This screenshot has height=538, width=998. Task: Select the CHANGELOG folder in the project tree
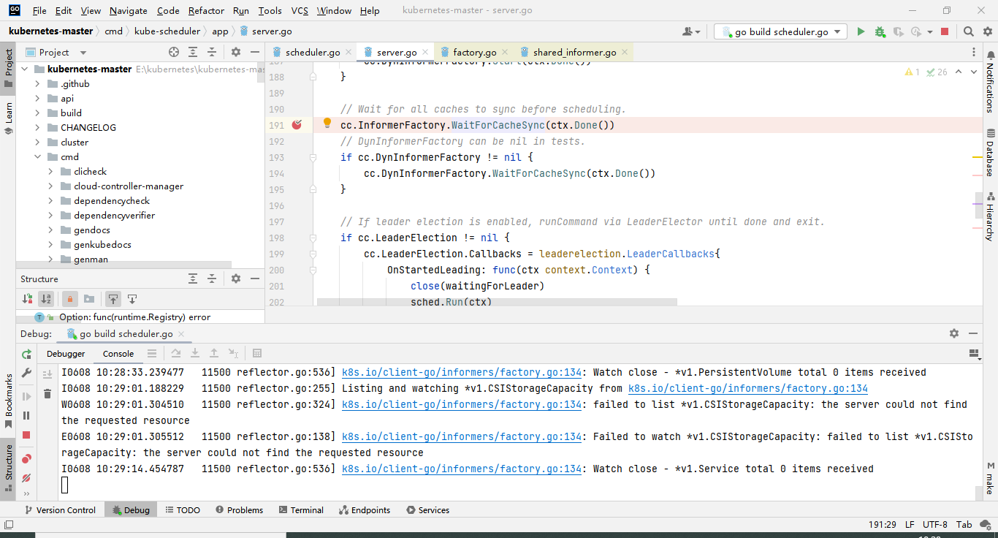[88, 128]
